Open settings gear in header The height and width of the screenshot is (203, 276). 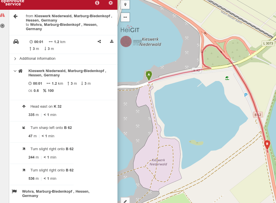(111, 3)
